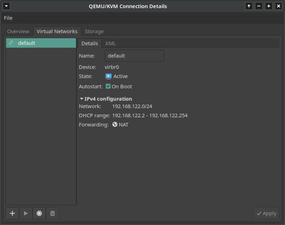Open the File menu
This screenshot has height=225, width=285.
pos(8,18)
